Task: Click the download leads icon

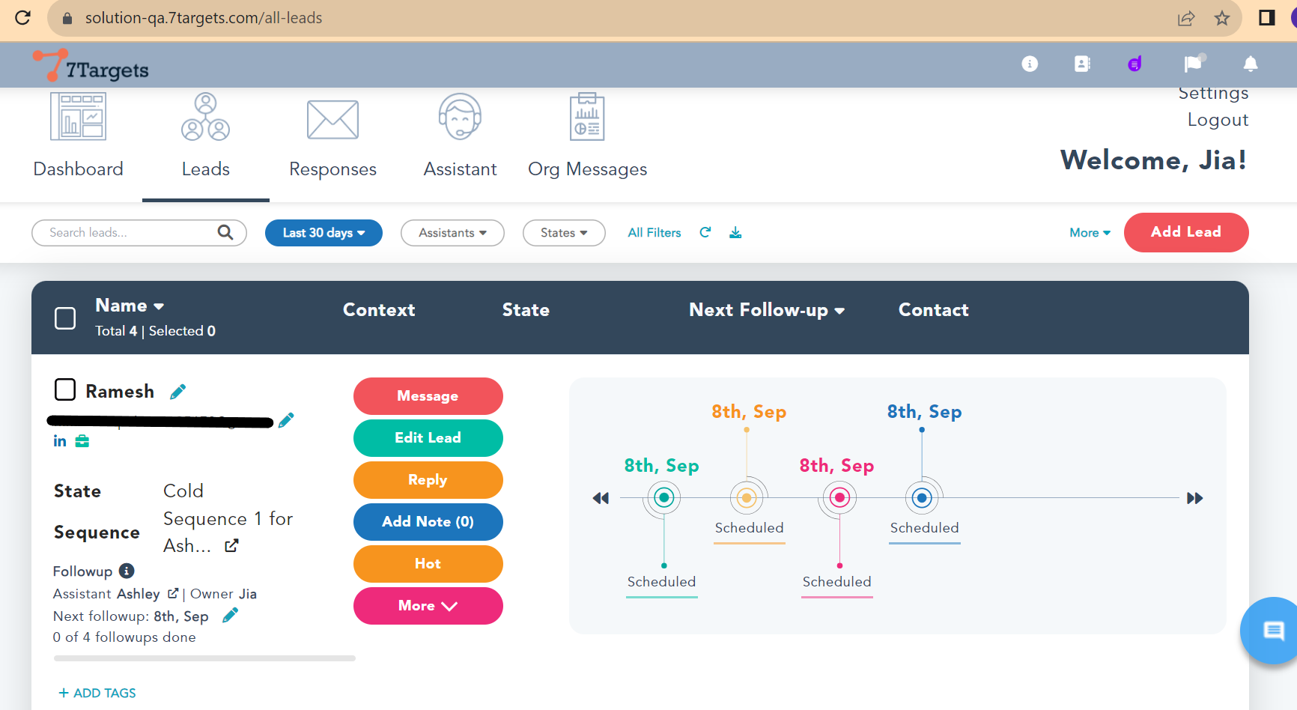Action: 735,233
